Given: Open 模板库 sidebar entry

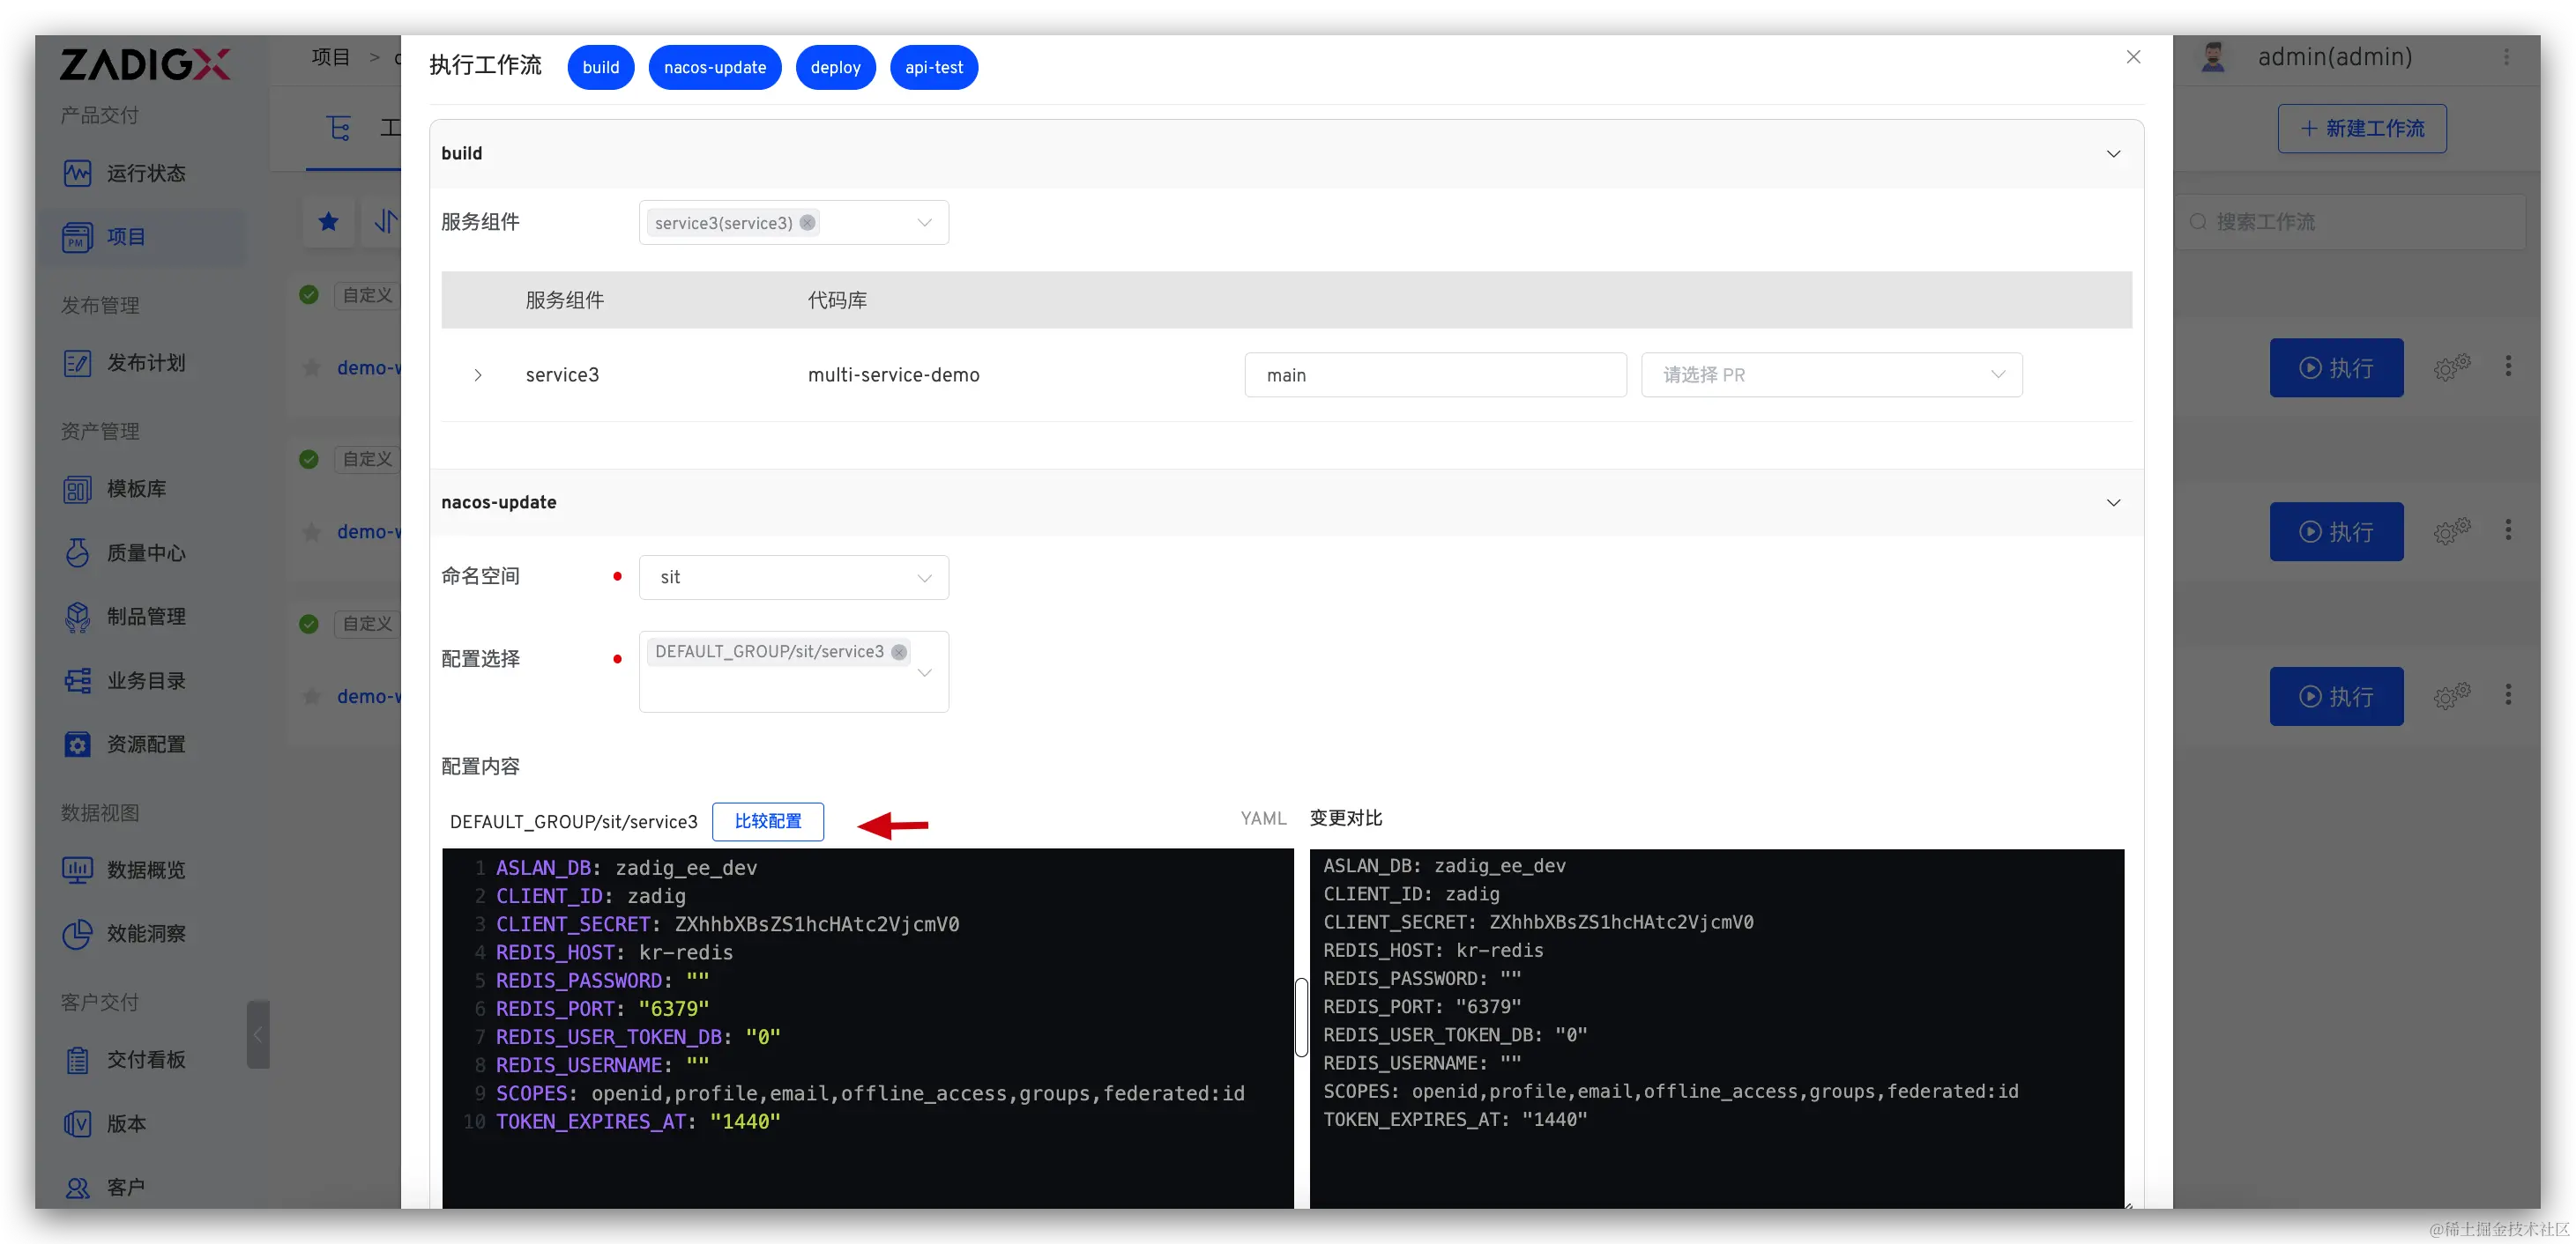Looking at the screenshot, I should coord(115,489).
